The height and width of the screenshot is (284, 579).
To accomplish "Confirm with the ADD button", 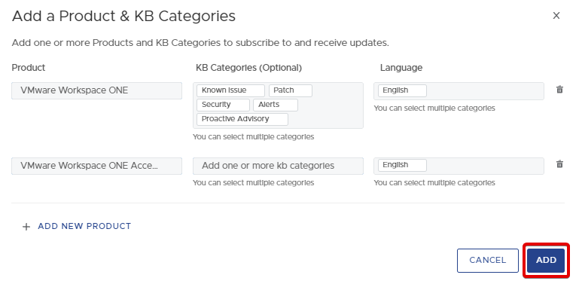I will pos(546,261).
